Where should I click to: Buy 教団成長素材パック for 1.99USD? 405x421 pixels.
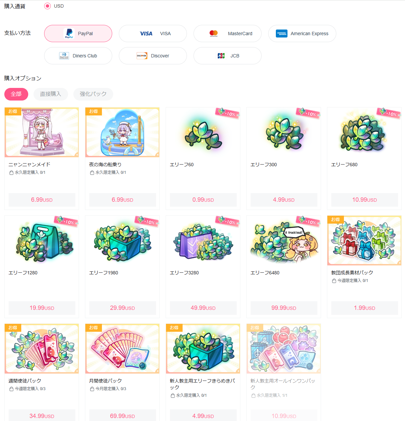point(364,308)
